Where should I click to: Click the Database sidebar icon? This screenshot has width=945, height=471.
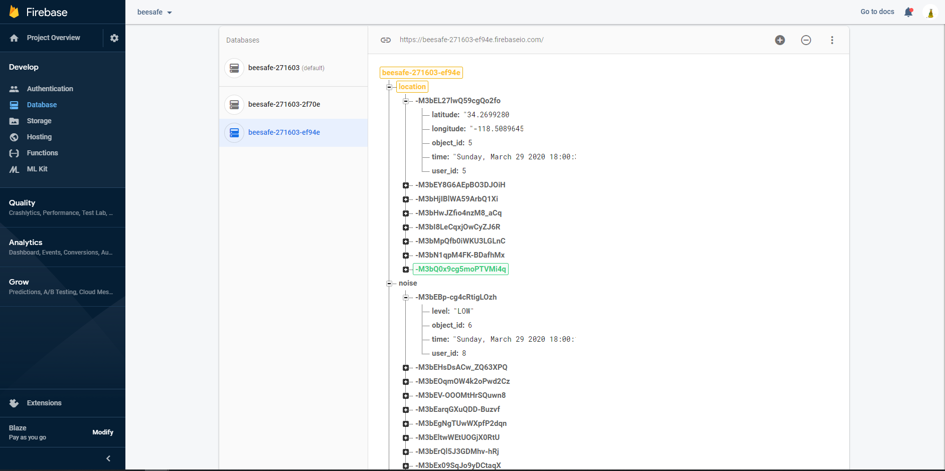[x=14, y=105]
